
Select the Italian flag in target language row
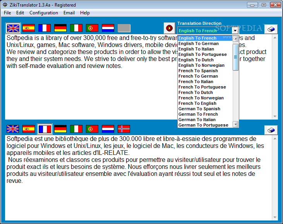[x=76, y=129]
